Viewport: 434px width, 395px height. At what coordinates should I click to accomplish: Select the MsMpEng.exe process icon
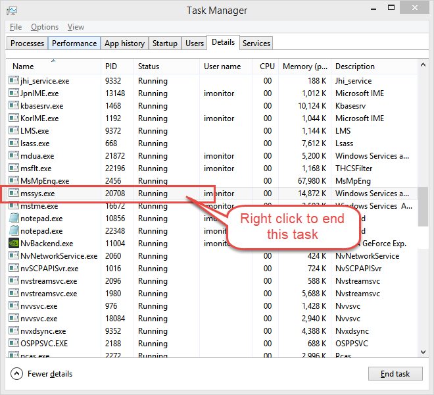14,181
